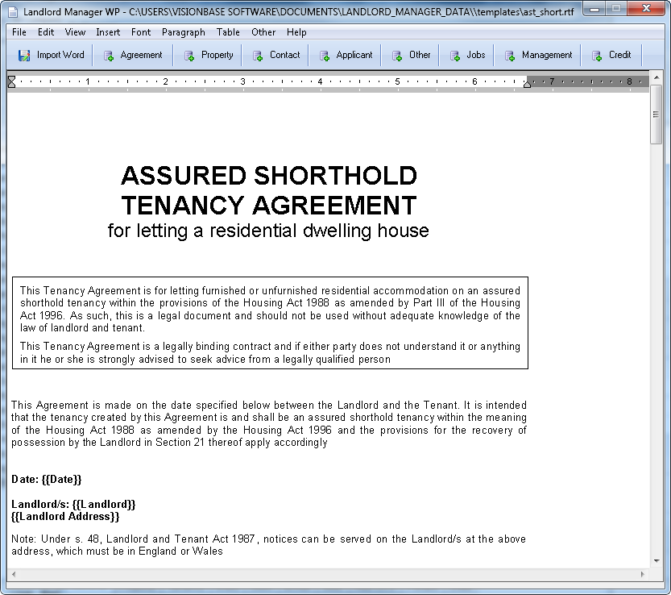
Task: Minimize the Landlord Manager WP window
Action: coord(594,8)
